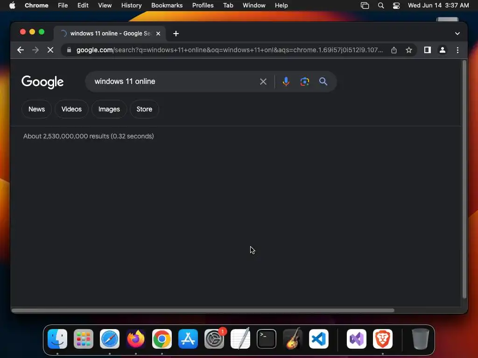Filter results by News
The width and height of the screenshot is (478, 358).
coord(36,109)
